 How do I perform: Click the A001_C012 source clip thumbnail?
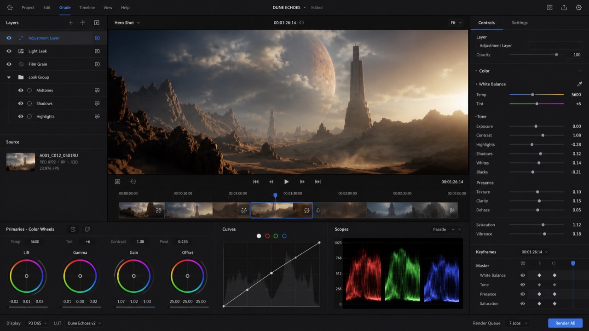20,162
